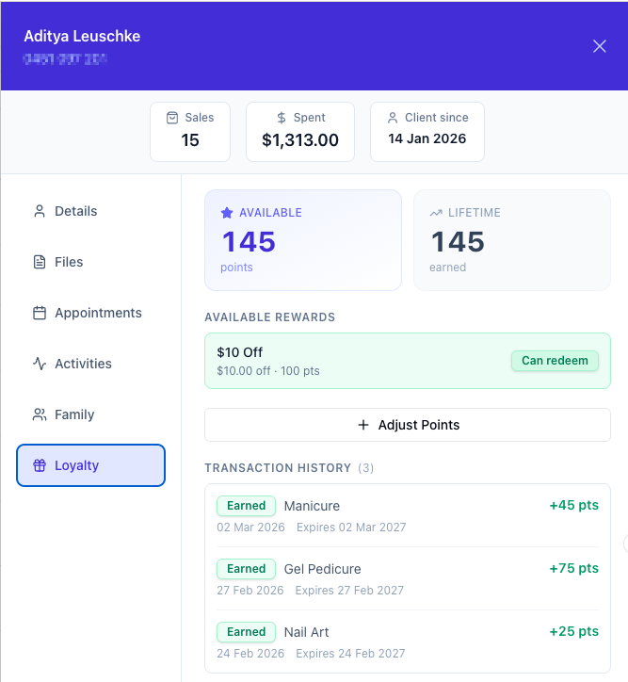Switch to the Appointments tab

click(90, 313)
